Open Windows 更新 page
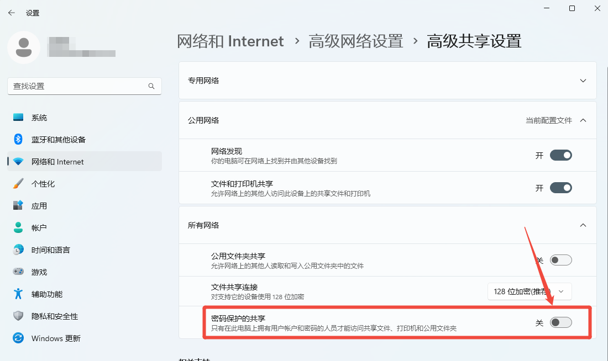Image resolution: width=608 pixels, height=361 pixels. click(x=55, y=338)
